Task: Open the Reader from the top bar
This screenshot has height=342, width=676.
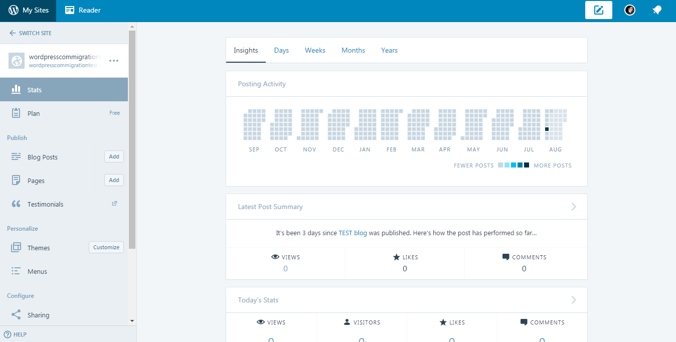Action: click(x=83, y=10)
